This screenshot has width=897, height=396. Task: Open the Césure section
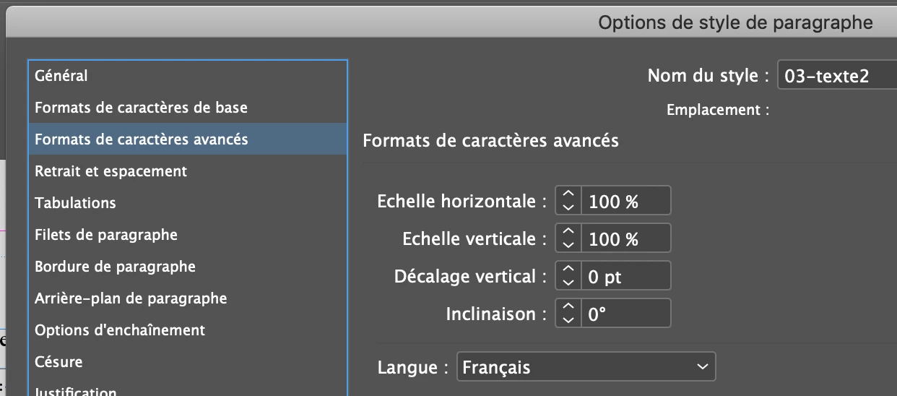58,362
